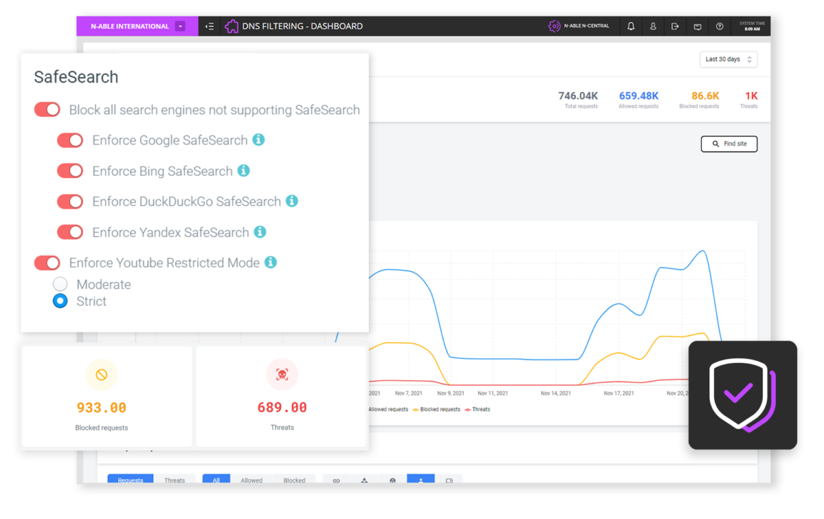
Task: Select the All filter tab
Action: (x=216, y=480)
